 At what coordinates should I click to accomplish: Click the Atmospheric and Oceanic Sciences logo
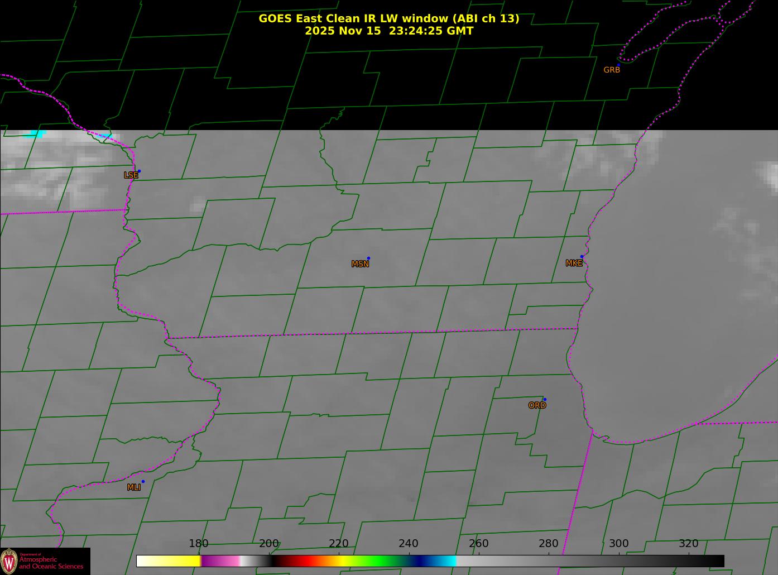45,561
